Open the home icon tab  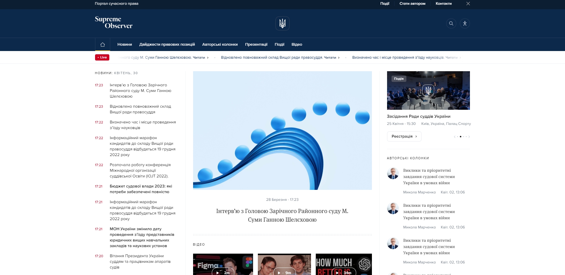[102, 44]
